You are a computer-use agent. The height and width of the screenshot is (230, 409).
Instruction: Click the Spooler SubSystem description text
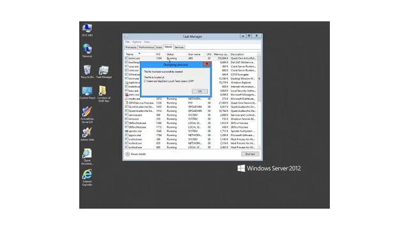click(243, 131)
